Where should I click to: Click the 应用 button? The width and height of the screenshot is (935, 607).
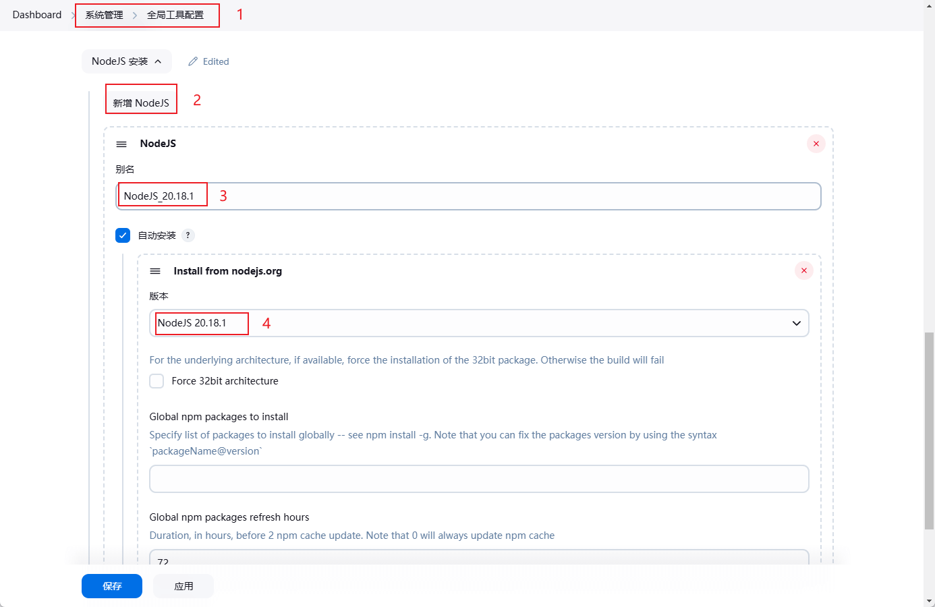tap(183, 586)
